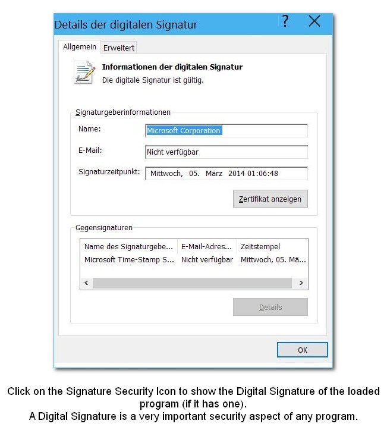The width and height of the screenshot is (387, 433).
Task: Click the Name des Signaturgebers column header
Action: coord(128,246)
